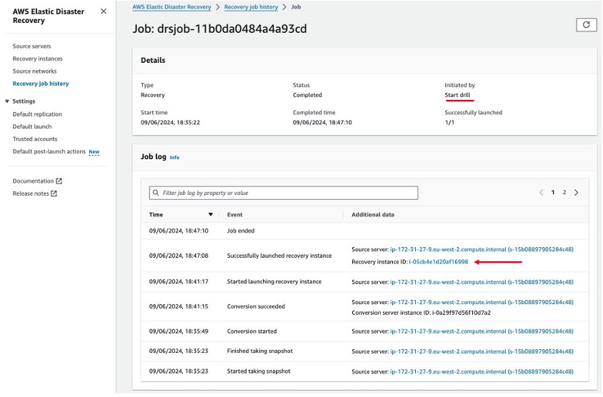Open Trusted accounts settings
This screenshot has height=397, width=603.
click(x=34, y=139)
